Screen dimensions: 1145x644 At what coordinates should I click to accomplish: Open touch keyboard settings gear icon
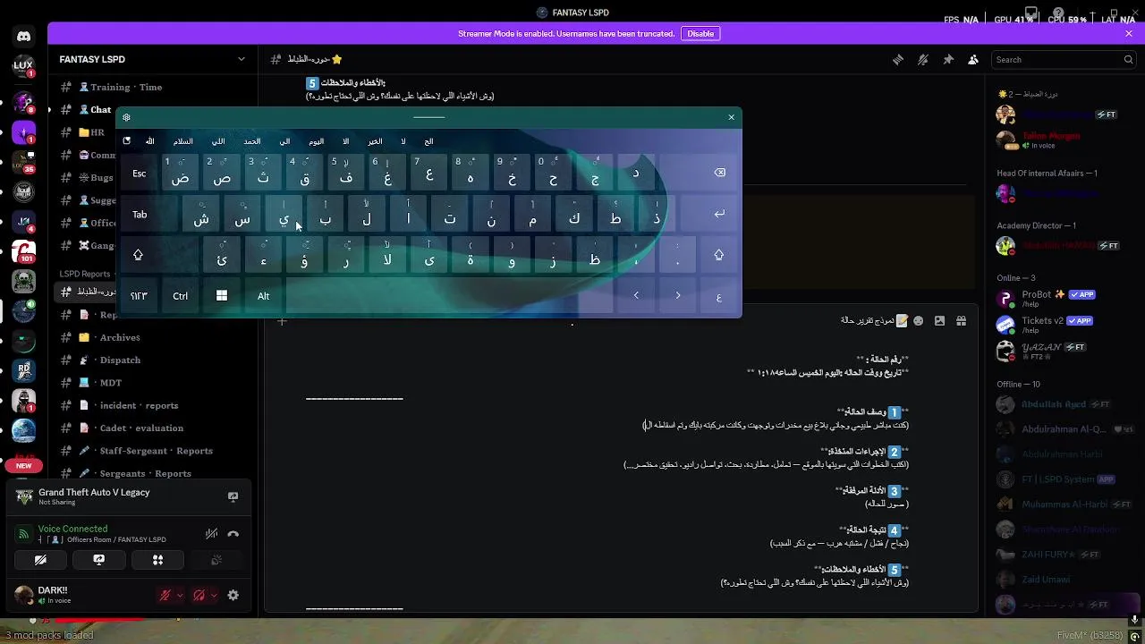click(x=126, y=117)
